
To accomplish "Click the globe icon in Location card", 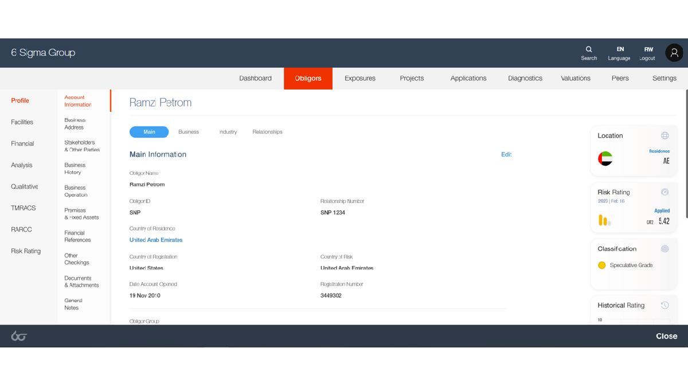I will click(664, 136).
